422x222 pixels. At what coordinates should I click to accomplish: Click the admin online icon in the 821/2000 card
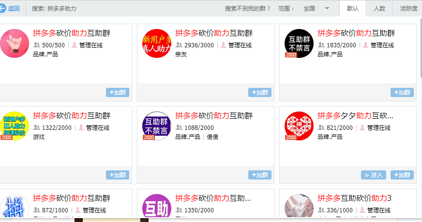362,127
